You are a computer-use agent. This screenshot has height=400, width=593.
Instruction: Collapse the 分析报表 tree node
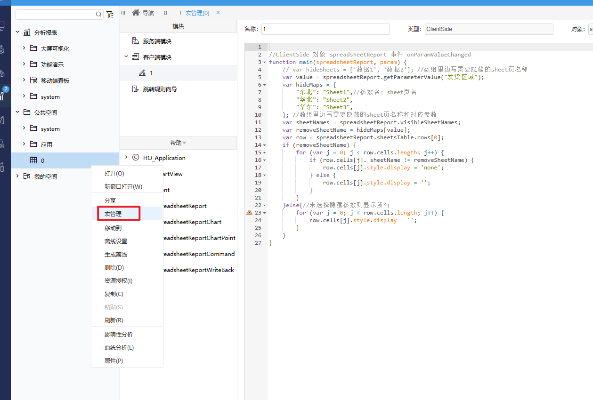click(17, 32)
